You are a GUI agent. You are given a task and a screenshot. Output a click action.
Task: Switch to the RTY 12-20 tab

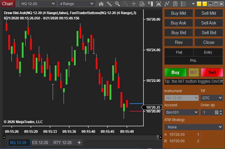pos(62,143)
